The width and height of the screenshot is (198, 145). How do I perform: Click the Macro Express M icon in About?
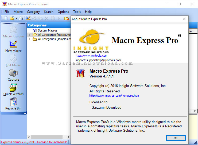pyautogui.click(x=80, y=73)
